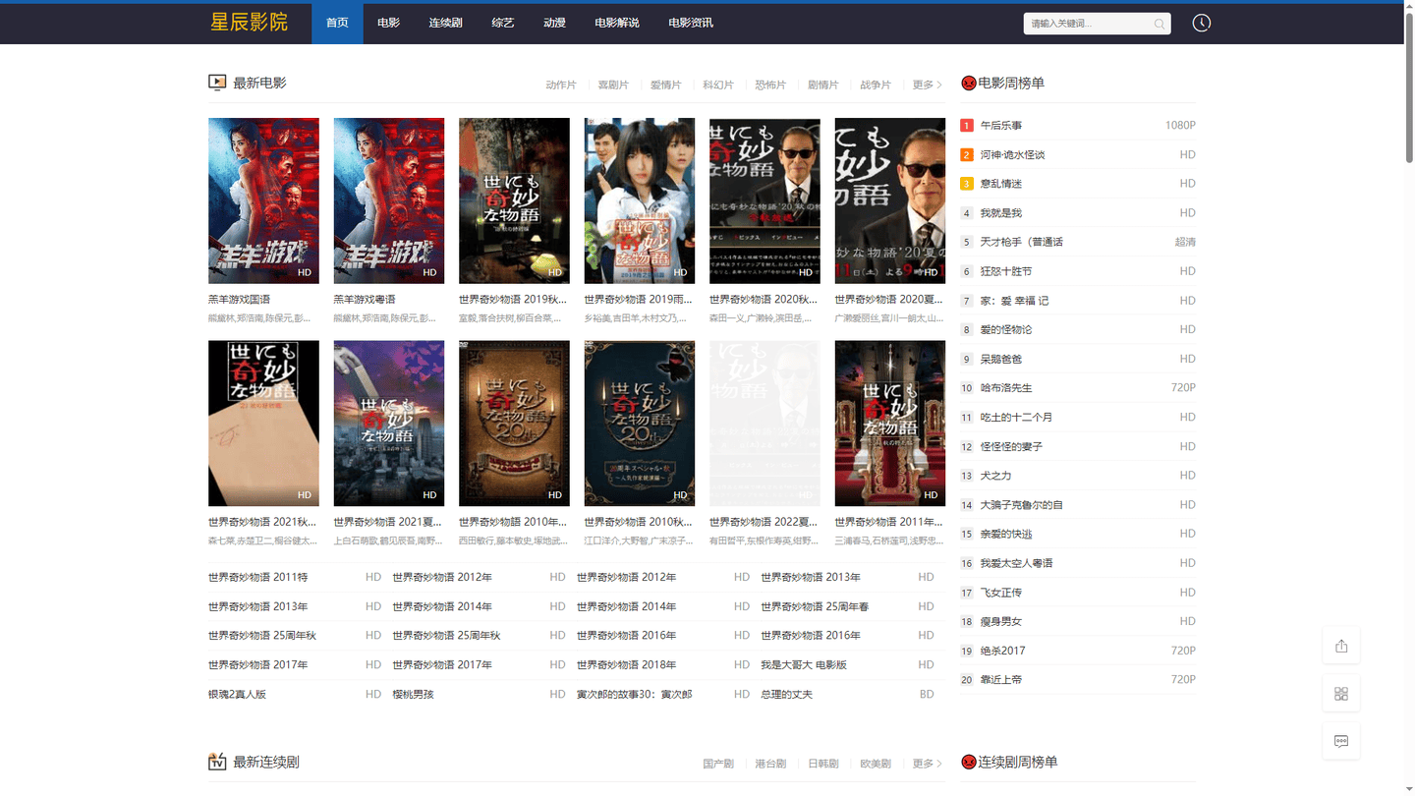
Task: Open the 世界奇妙物语 2020夏 poster
Action: (x=890, y=200)
